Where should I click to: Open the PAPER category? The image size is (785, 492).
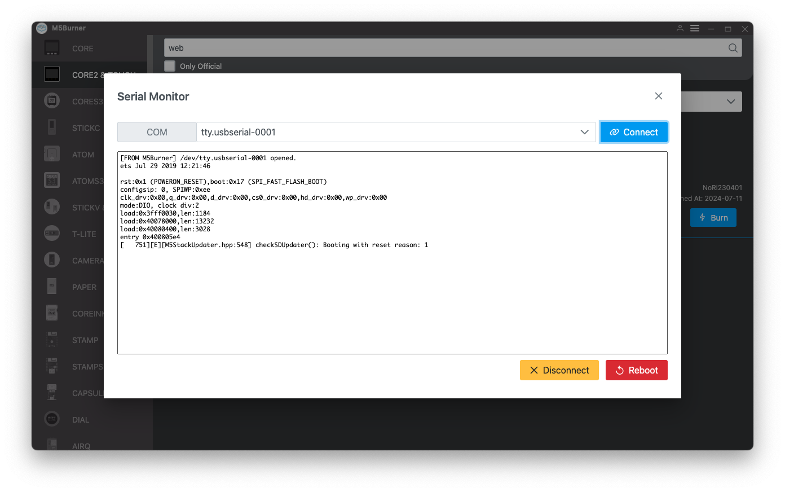84,287
